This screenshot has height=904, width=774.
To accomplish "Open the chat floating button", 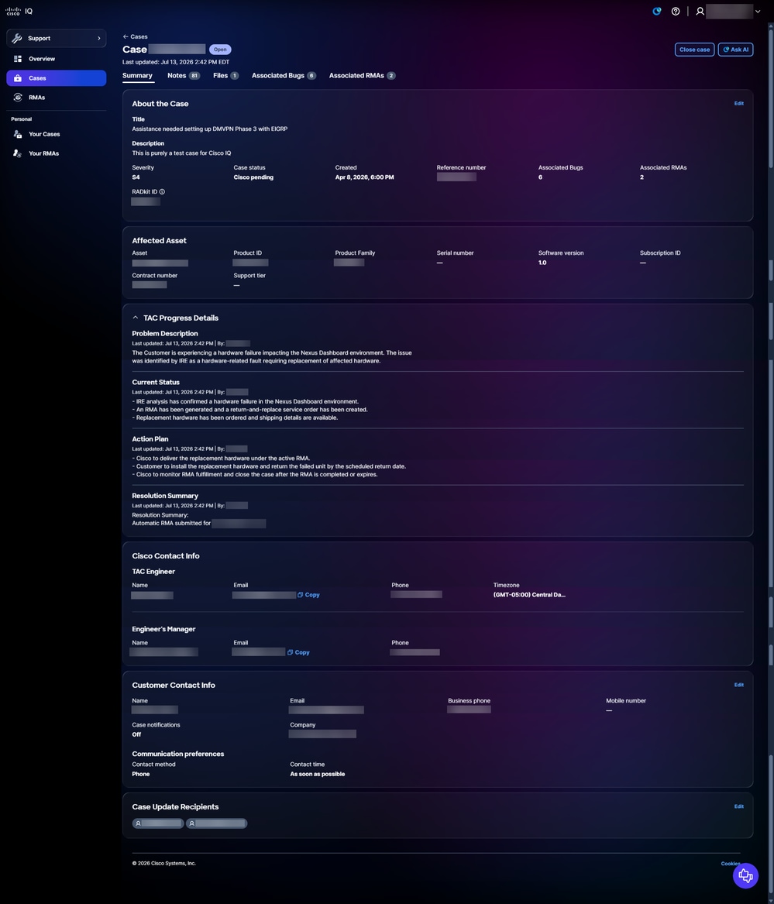I will coord(745,876).
